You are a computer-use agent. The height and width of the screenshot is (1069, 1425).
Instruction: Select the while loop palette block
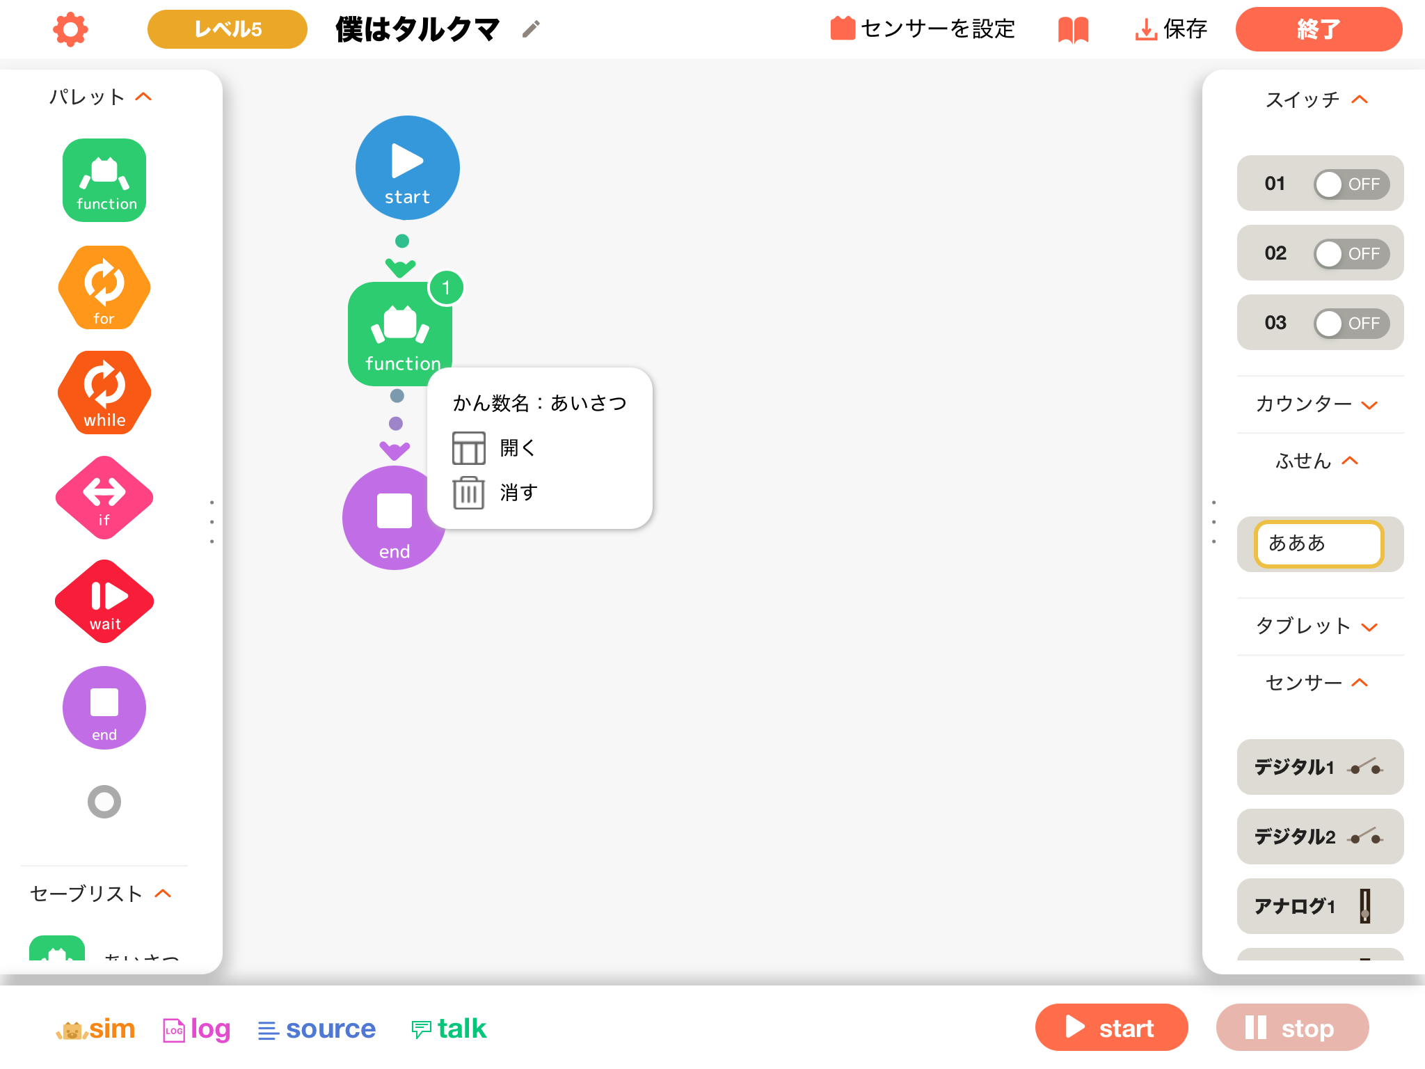point(104,392)
